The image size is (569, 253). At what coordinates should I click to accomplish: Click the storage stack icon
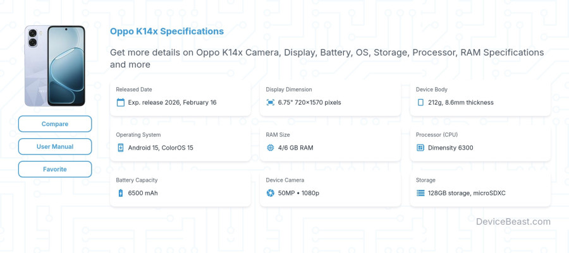coord(420,193)
